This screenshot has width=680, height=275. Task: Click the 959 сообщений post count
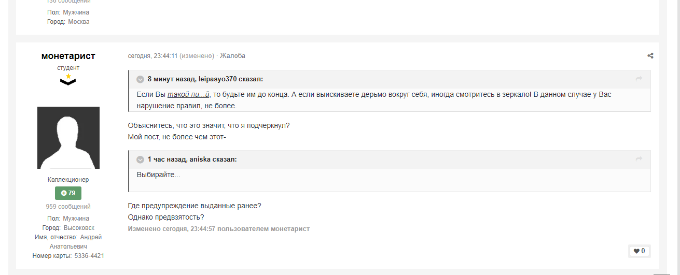[x=68, y=207]
